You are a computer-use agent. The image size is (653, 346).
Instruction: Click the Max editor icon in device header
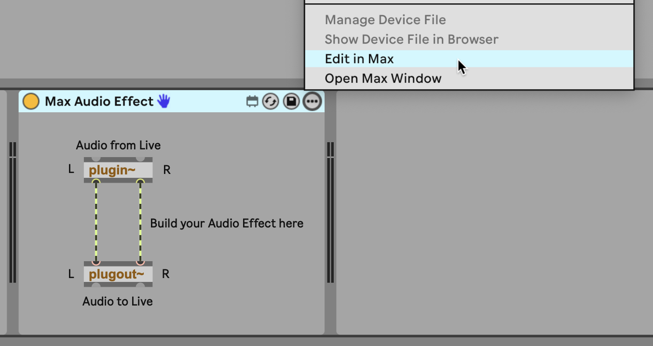coord(252,102)
